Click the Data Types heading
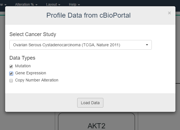The width and height of the screenshot is (180, 130). (x=22, y=58)
